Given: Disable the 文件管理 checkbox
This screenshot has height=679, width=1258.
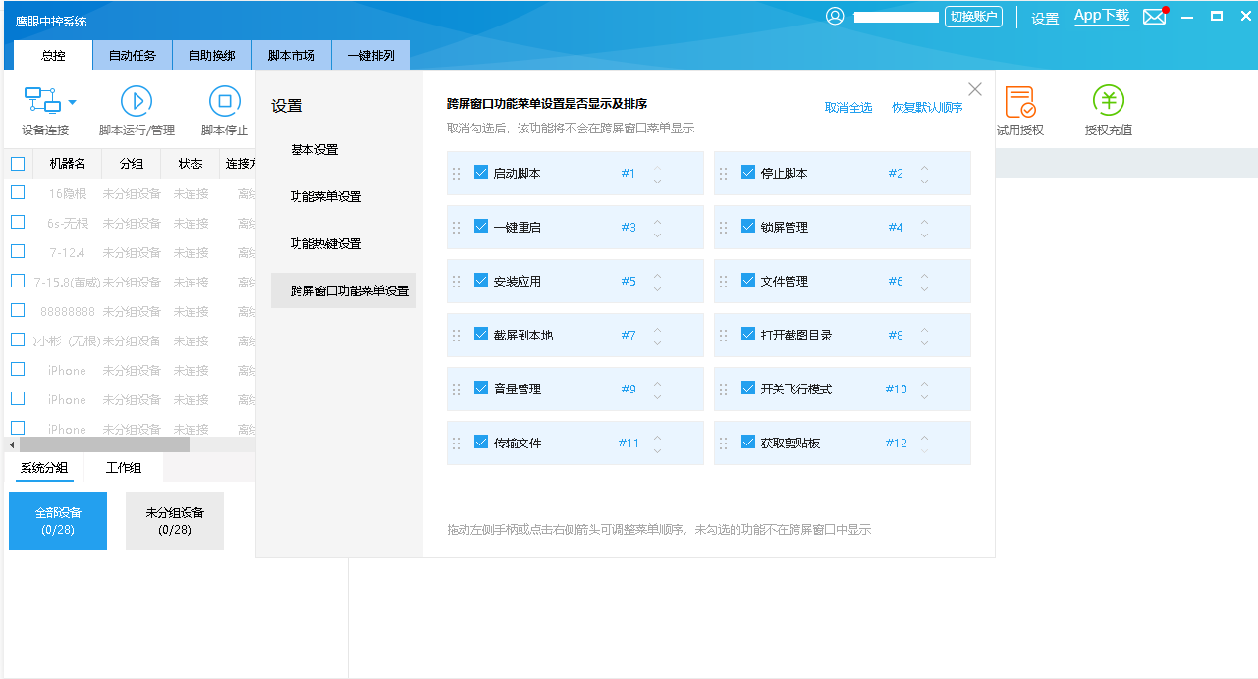Looking at the screenshot, I should click(x=748, y=280).
